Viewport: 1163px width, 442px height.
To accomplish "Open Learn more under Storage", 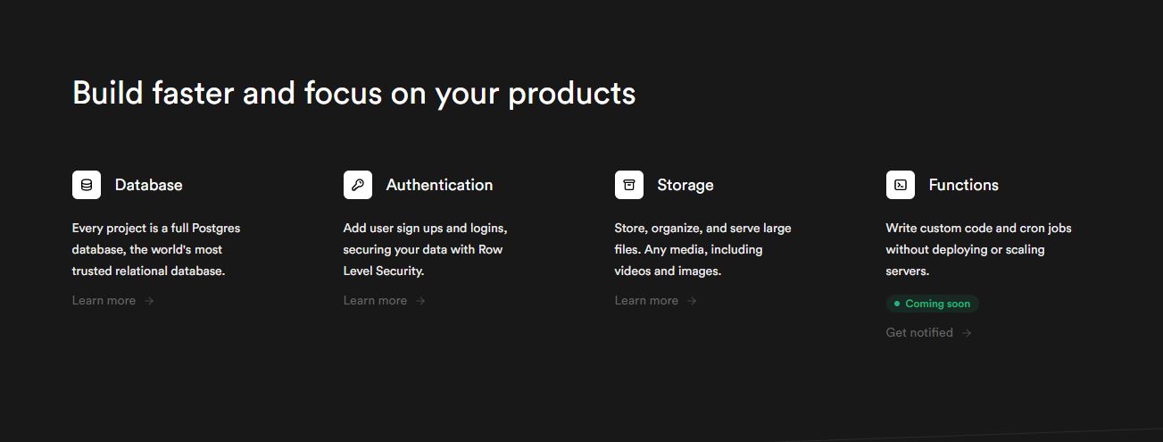I will click(647, 301).
